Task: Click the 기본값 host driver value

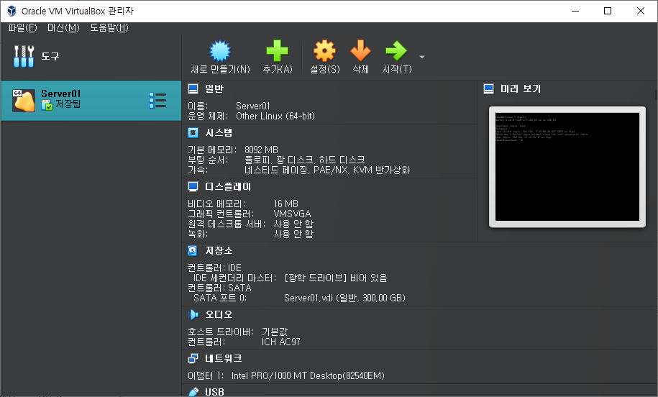Action: click(275, 332)
